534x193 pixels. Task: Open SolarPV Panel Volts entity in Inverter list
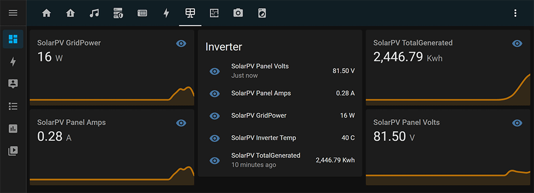[x=280, y=71]
